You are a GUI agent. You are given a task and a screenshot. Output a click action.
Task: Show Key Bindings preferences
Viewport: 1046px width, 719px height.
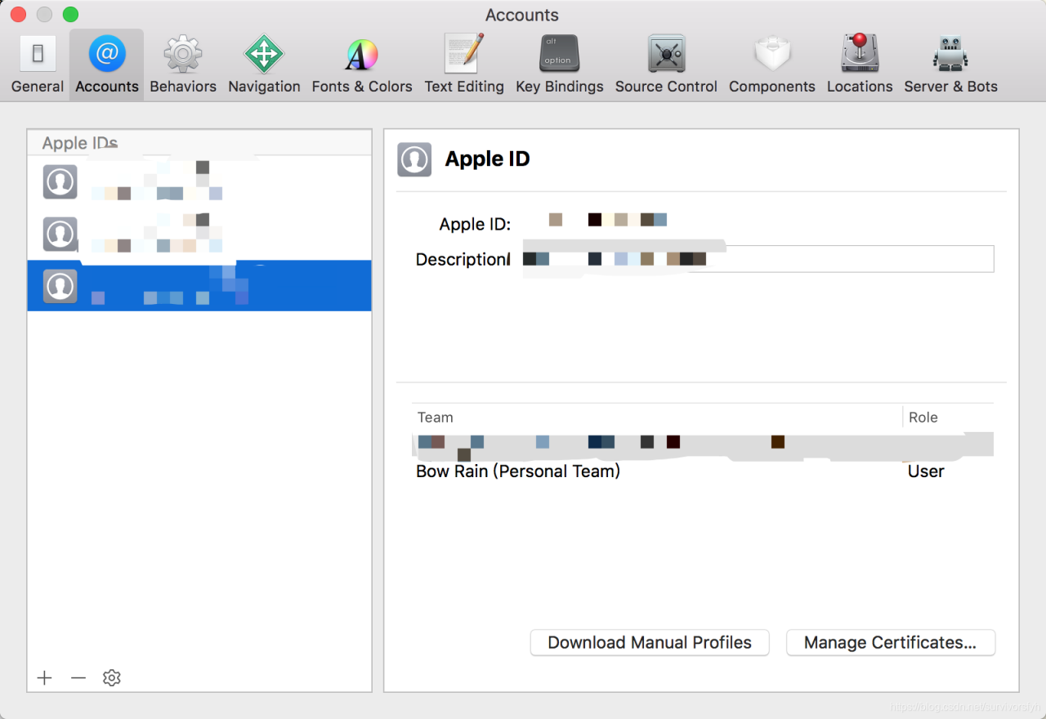tap(559, 65)
